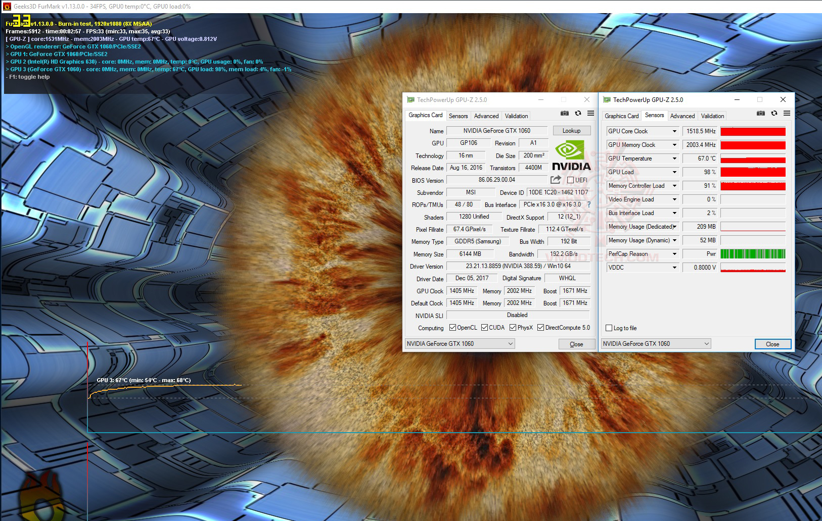Open the Video Engine Load sensor dropdown
This screenshot has width=822, height=521.
coord(674,199)
